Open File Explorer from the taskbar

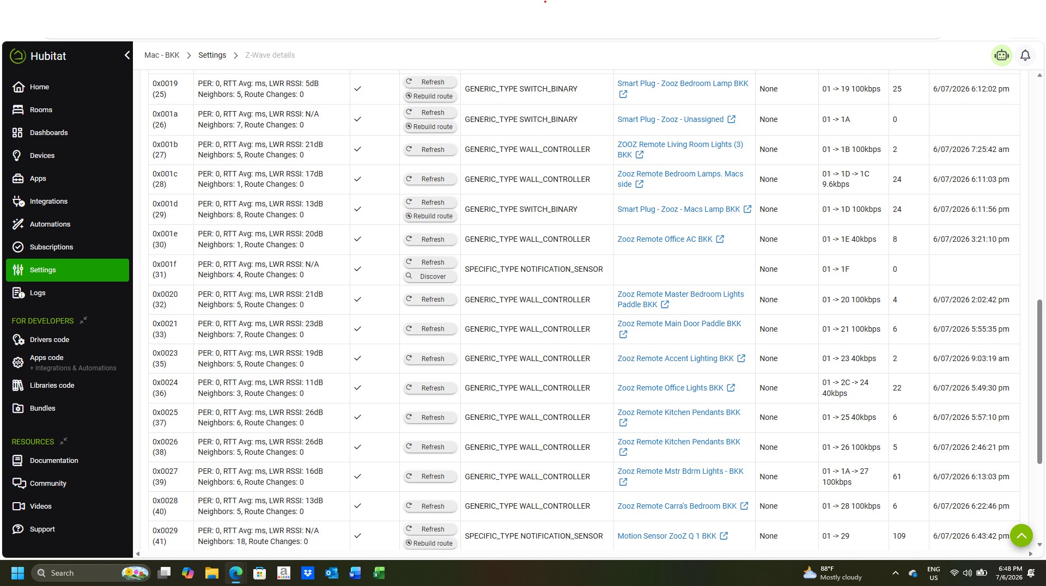212,573
